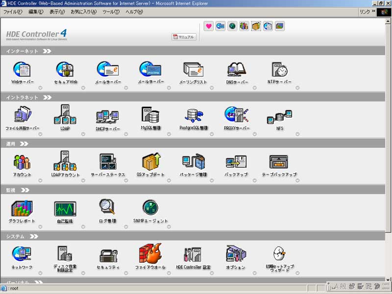Open the オプション icon
Image resolution: width=392 pixels, height=294 pixels.
click(x=236, y=254)
